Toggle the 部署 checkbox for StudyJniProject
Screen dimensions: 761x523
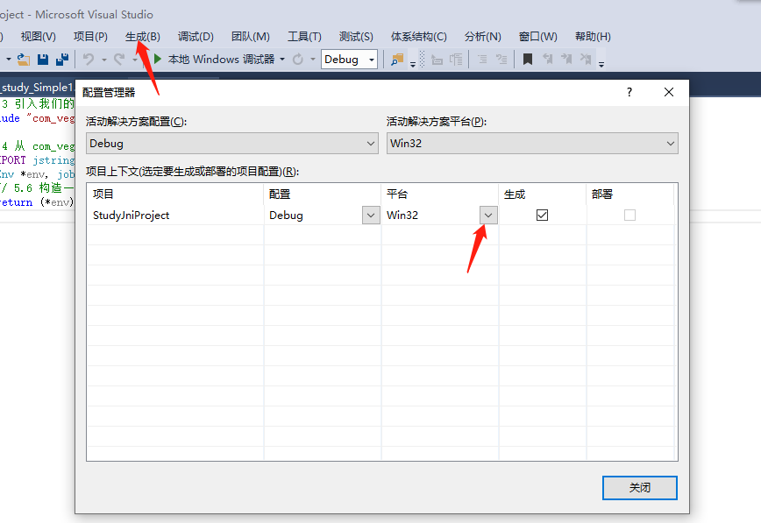point(630,215)
